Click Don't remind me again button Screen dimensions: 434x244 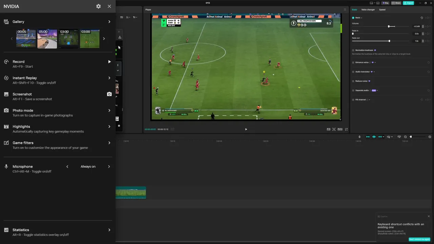click(419, 239)
